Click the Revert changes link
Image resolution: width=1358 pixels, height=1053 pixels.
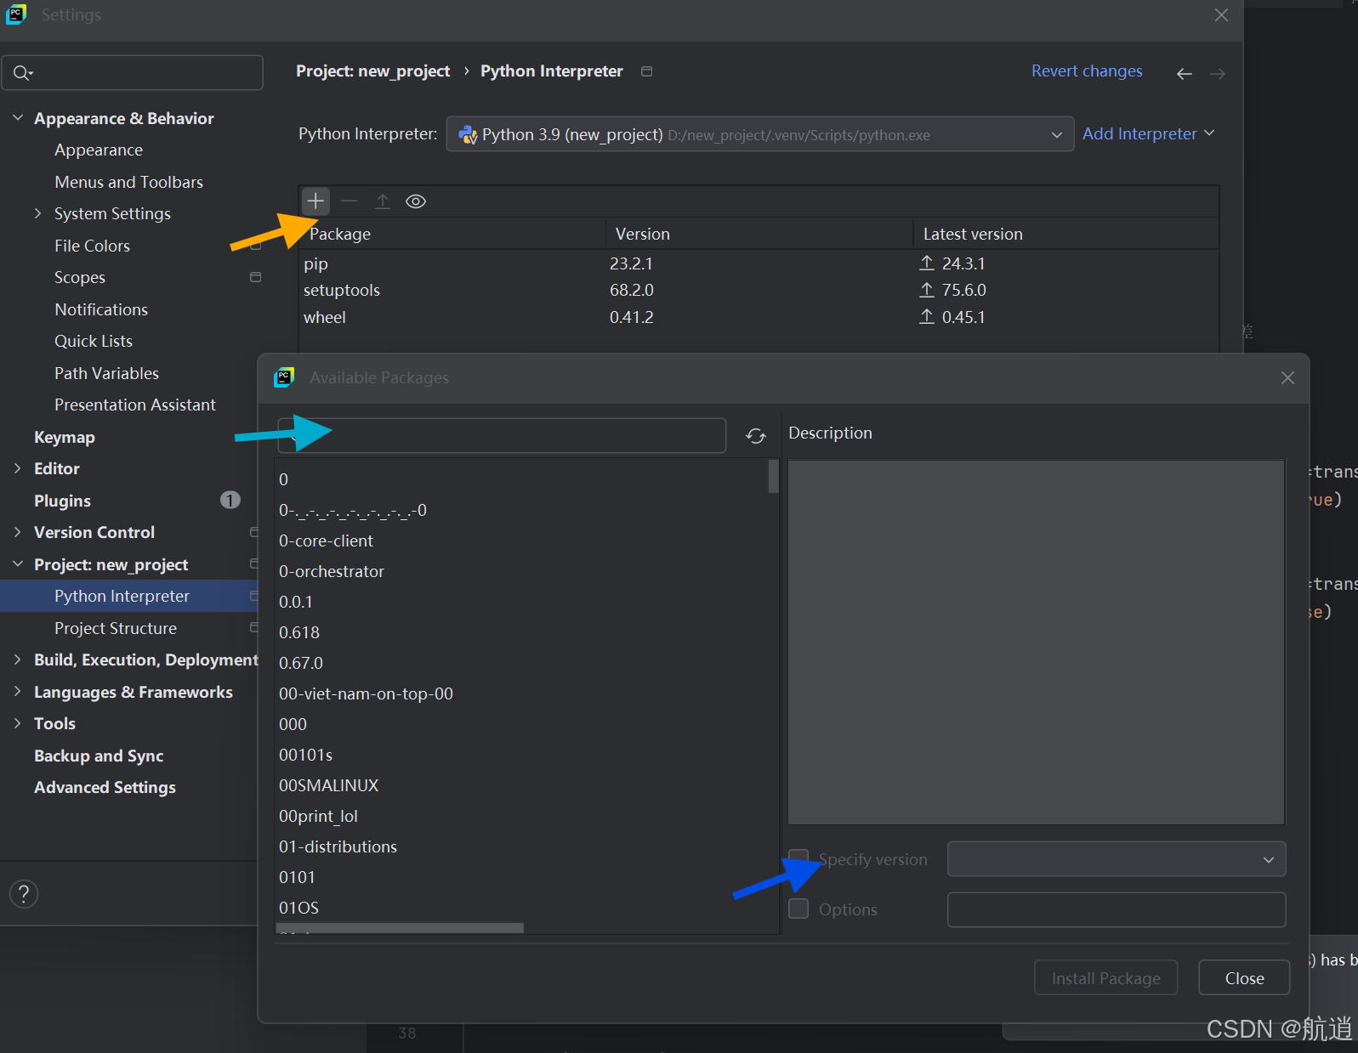1087,71
